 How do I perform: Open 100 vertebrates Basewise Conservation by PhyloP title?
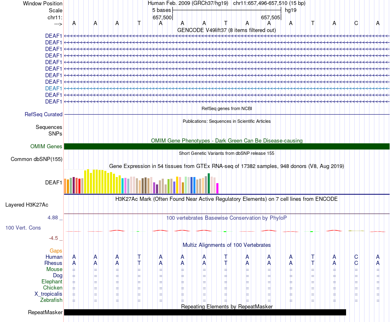point(227,218)
